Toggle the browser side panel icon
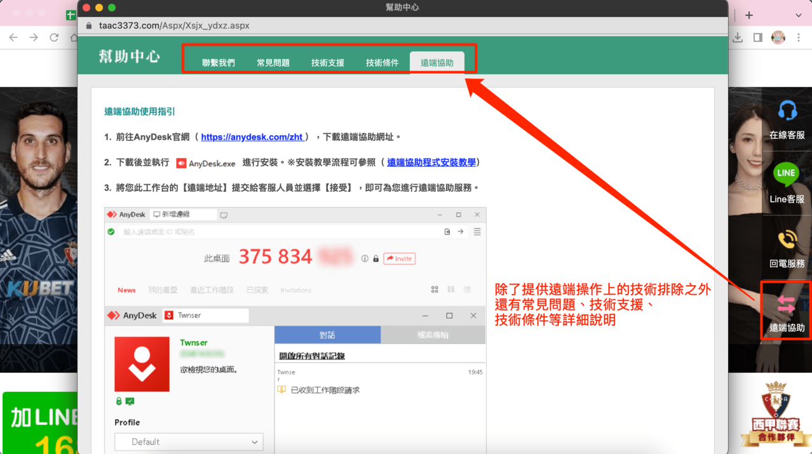The width and height of the screenshot is (812, 454). [x=757, y=38]
